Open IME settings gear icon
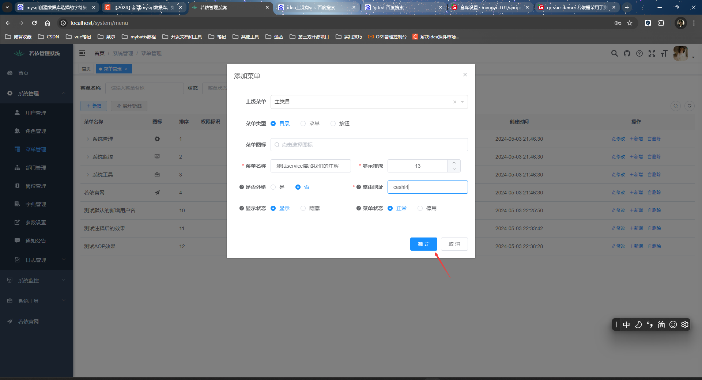The width and height of the screenshot is (702, 380). pyautogui.click(x=685, y=324)
